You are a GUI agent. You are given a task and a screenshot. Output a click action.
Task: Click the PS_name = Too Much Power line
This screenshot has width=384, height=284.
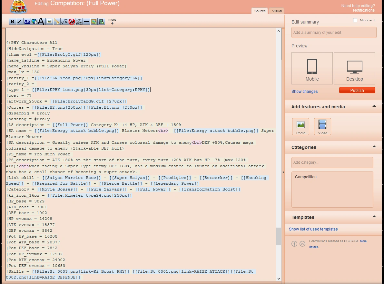pyautogui.click(x=38, y=154)
